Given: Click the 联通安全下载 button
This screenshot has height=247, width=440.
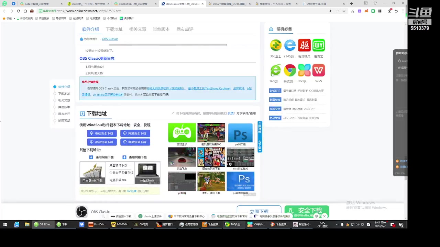Looking at the screenshot, I should click(x=135, y=142).
